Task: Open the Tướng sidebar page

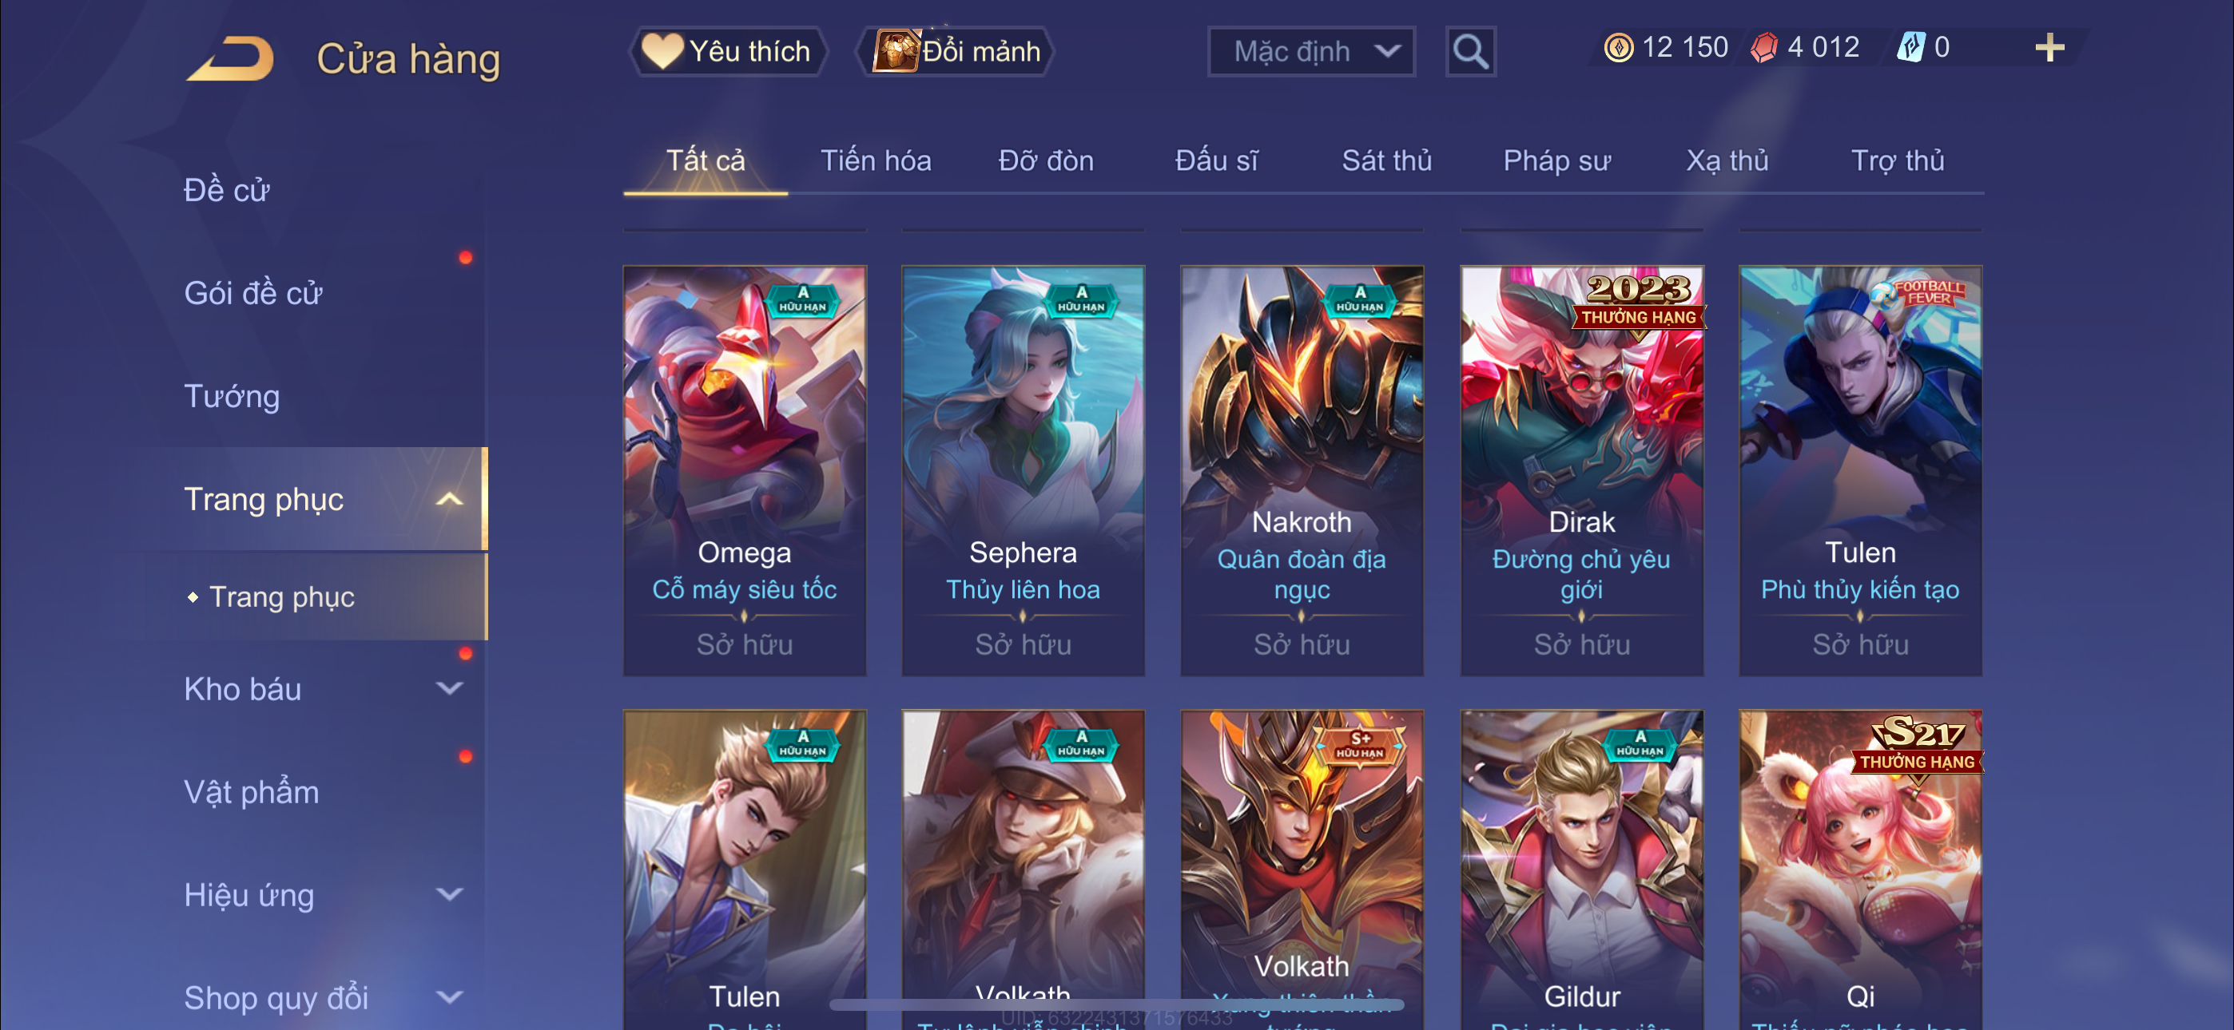Action: point(232,396)
